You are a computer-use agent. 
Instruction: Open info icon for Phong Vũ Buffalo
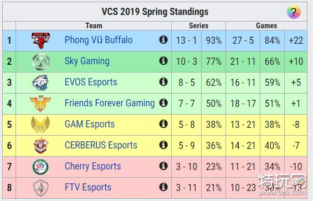[163, 39]
